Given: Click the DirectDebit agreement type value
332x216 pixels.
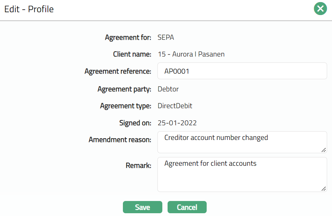Looking at the screenshot, I should coord(175,106).
